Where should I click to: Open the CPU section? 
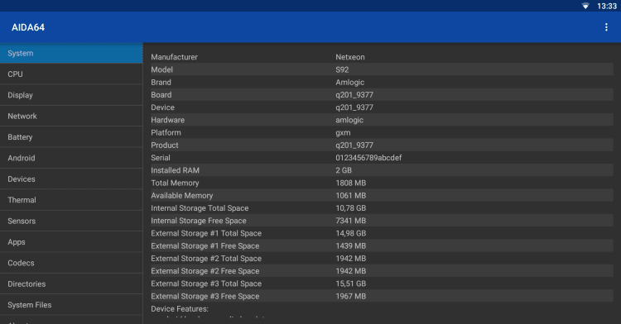click(x=71, y=74)
